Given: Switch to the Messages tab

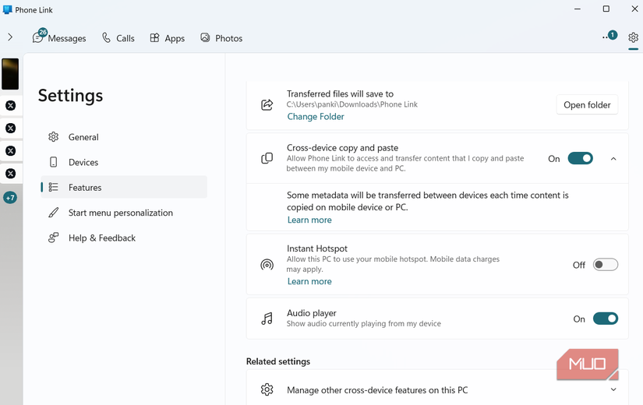Looking at the screenshot, I should (59, 38).
